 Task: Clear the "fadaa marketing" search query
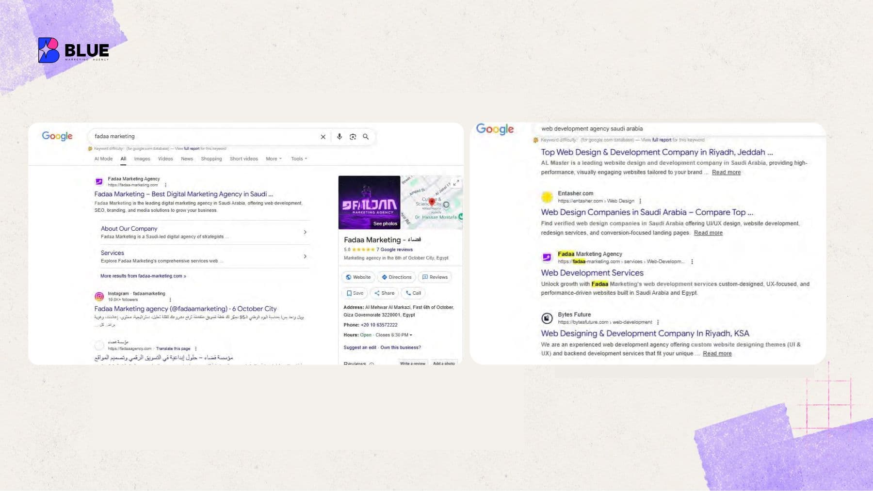(323, 137)
